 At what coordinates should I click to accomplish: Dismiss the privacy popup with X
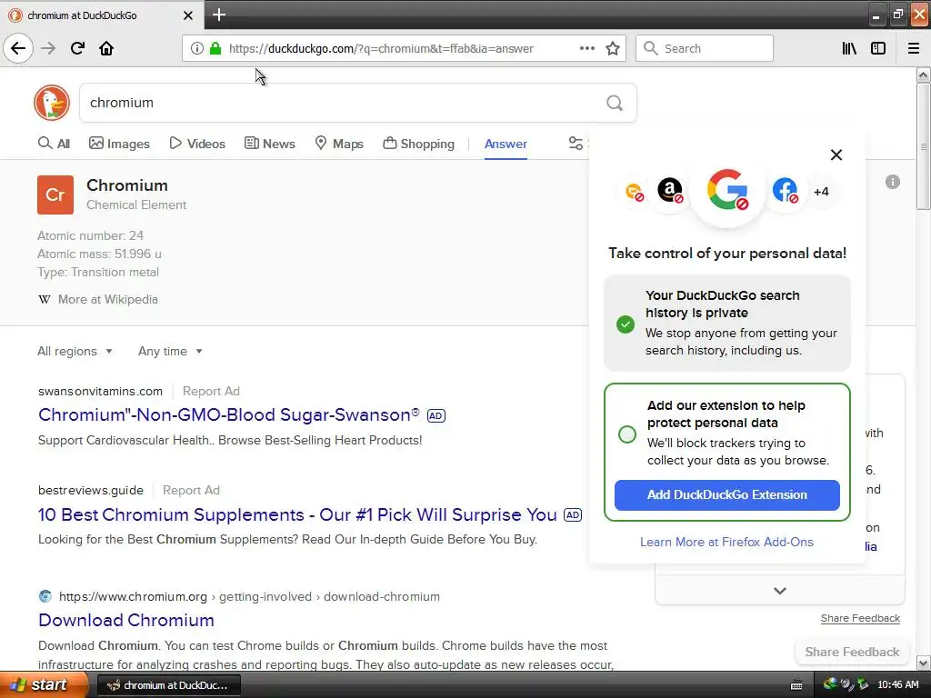coord(836,155)
